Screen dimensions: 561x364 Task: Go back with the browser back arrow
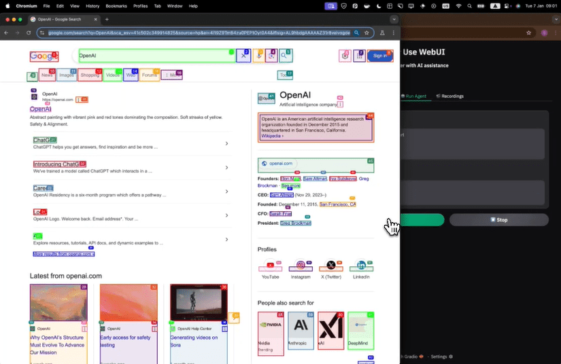[x=6, y=33]
